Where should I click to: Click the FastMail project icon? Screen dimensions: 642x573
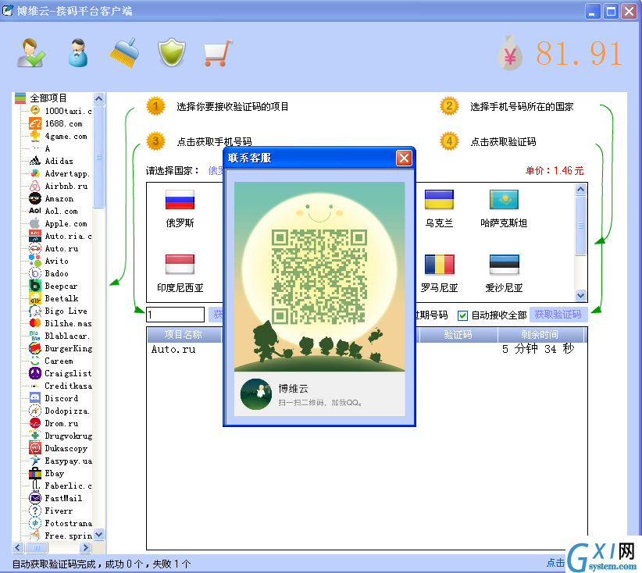tap(35, 498)
